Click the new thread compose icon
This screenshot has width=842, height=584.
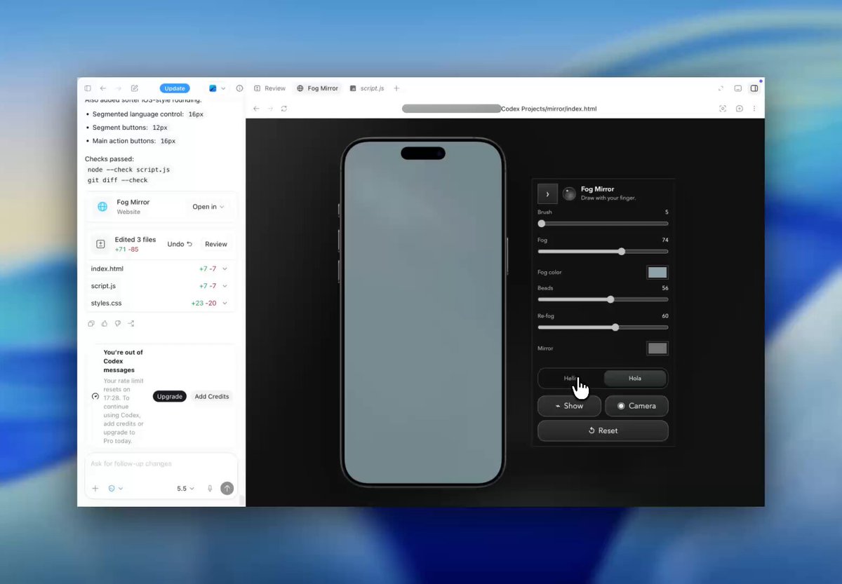135,88
